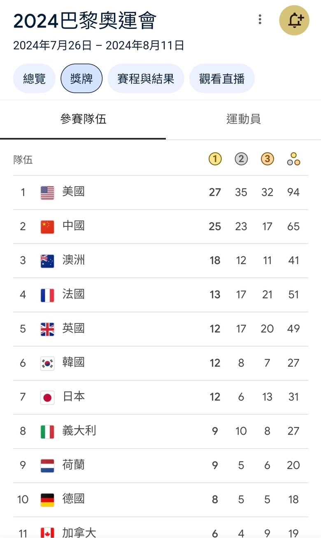The height and width of the screenshot is (538, 321).
Task: Tap the notification bell with plus icon
Action: pyautogui.click(x=294, y=20)
